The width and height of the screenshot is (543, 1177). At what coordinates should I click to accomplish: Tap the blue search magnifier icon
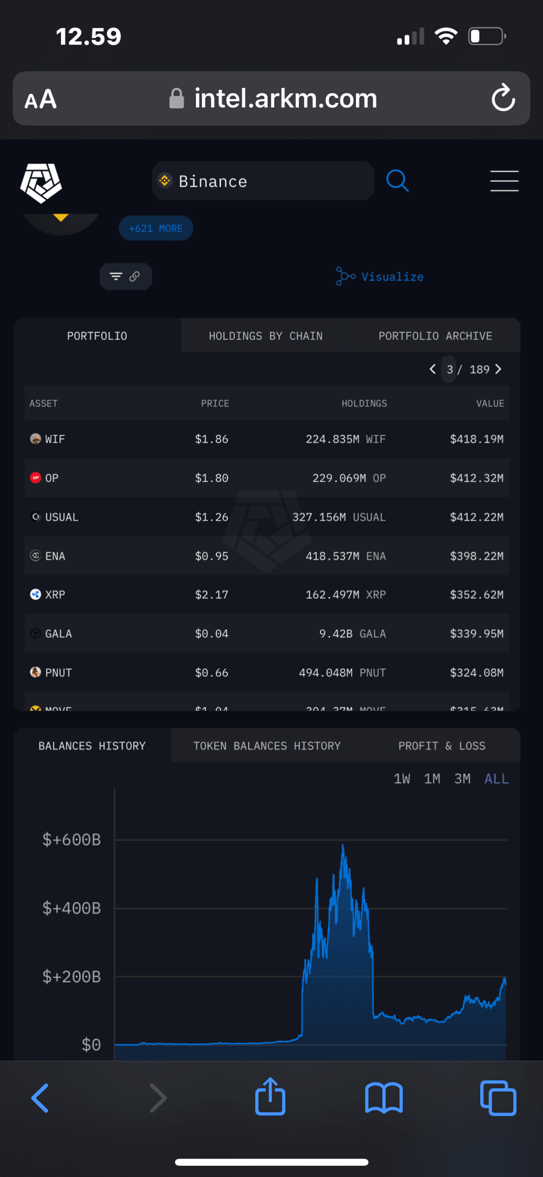tap(397, 181)
